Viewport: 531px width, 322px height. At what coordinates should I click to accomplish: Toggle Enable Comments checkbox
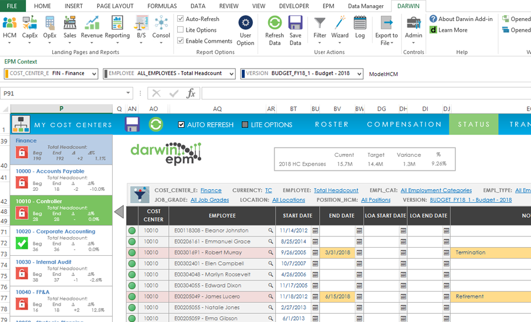[x=181, y=40]
